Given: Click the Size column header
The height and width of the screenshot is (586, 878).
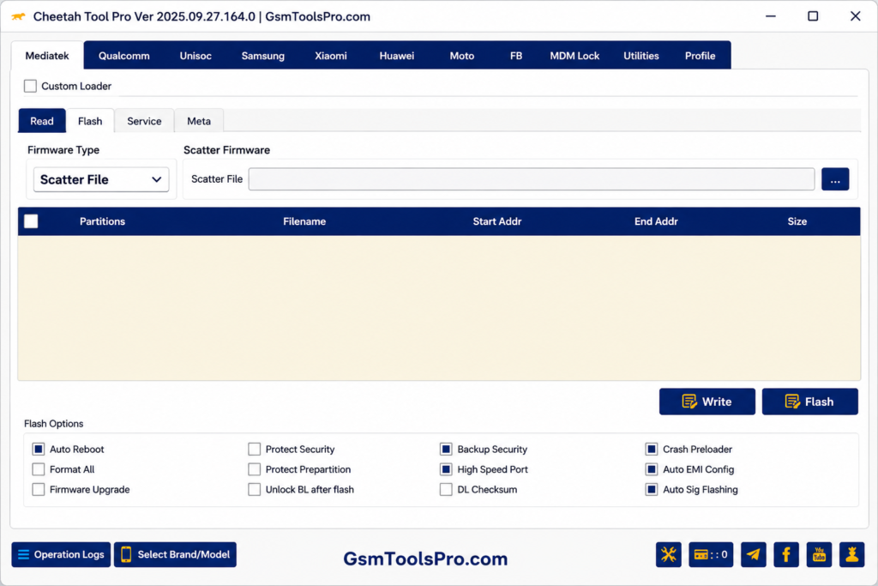Looking at the screenshot, I should coord(797,221).
